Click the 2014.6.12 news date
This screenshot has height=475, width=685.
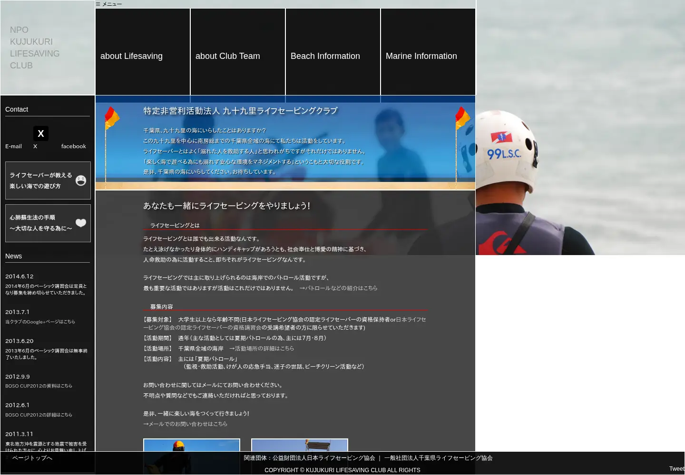pyautogui.click(x=20, y=276)
